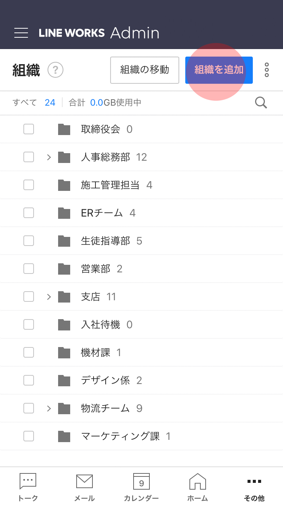Open the Calendar icon
This screenshot has height=507, width=283.
(x=141, y=482)
